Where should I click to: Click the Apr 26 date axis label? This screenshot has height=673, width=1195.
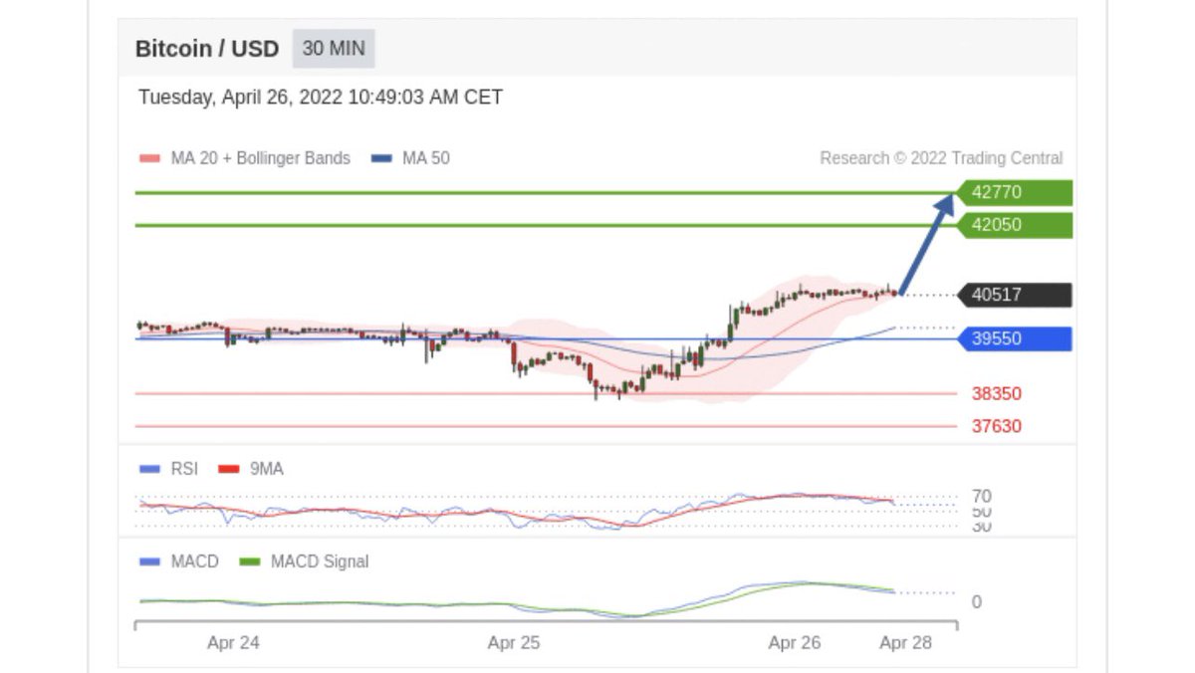(x=795, y=643)
